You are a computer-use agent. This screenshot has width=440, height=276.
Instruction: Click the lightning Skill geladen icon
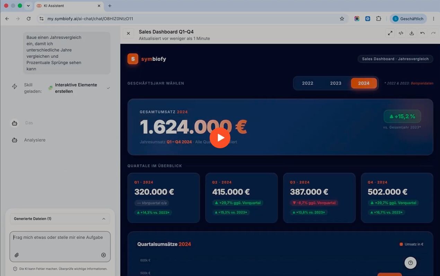point(15,87)
